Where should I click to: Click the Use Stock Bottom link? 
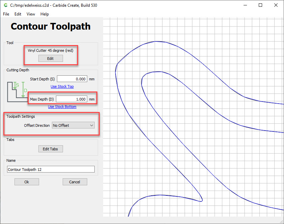(x=62, y=107)
